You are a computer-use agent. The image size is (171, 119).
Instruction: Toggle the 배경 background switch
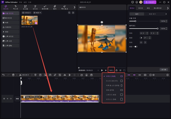pos(136,47)
